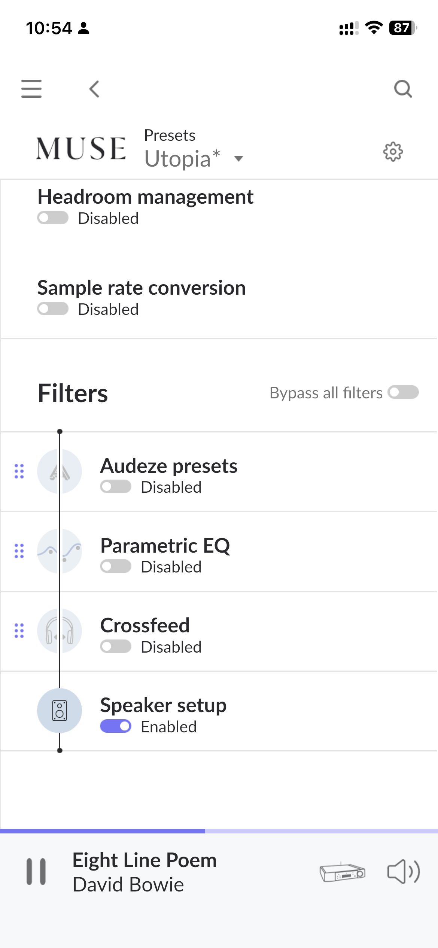Click the Speaker setup speaker icon

59,711
